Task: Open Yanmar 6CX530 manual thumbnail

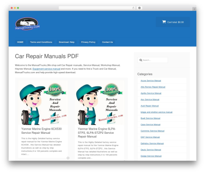Action: [x=43, y=103]
